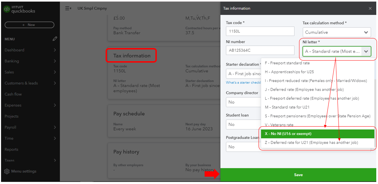
Task: Open the Student loan dropdown
Action: click(243, 125)
